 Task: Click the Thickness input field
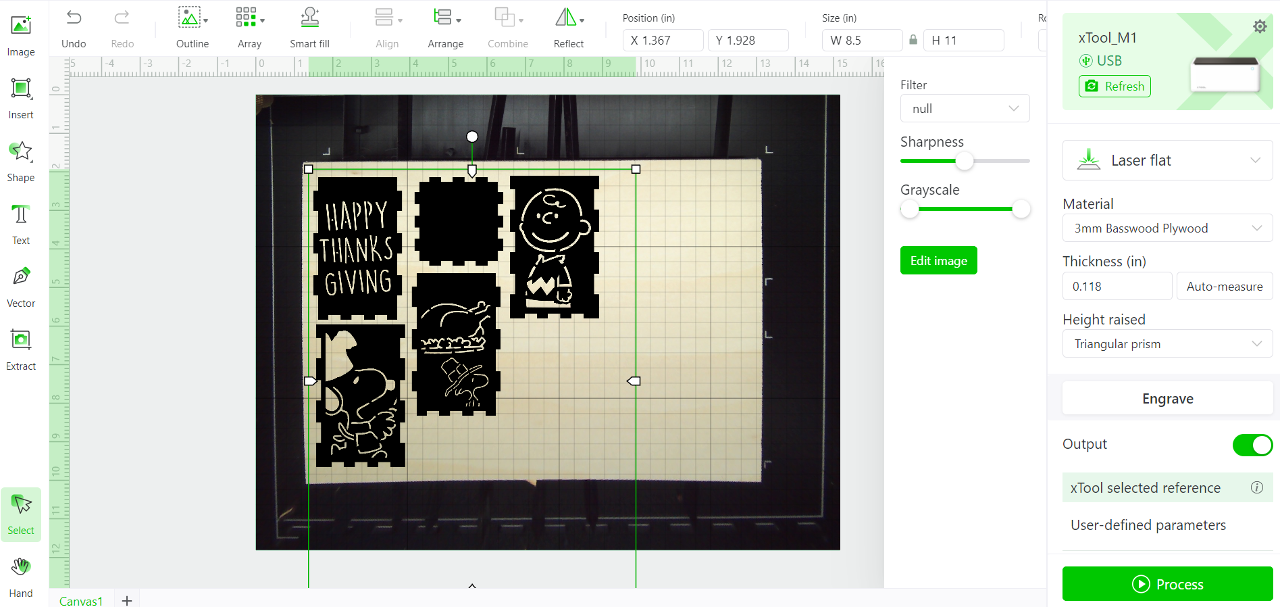[x=1117, y=286]
